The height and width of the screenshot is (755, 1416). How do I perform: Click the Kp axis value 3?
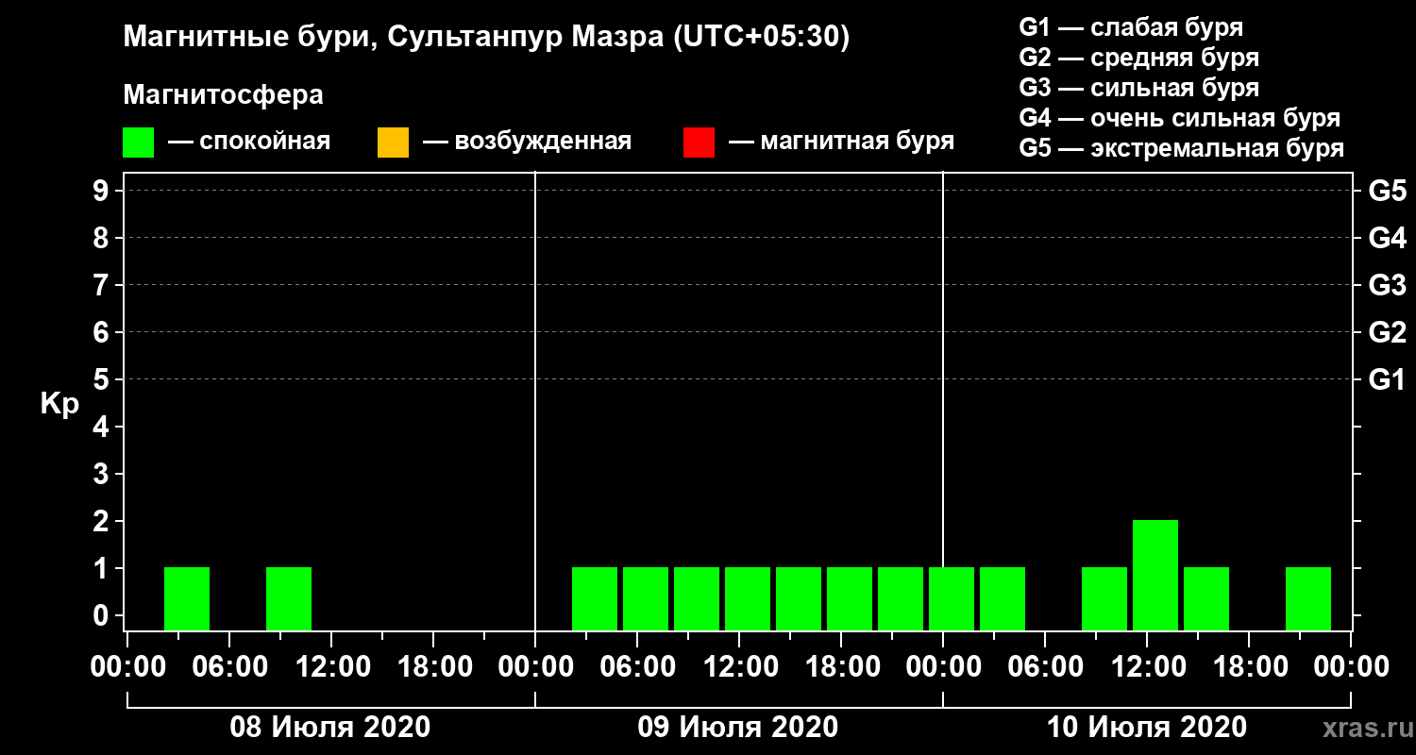pyautogui.click(x=103, y=475)
